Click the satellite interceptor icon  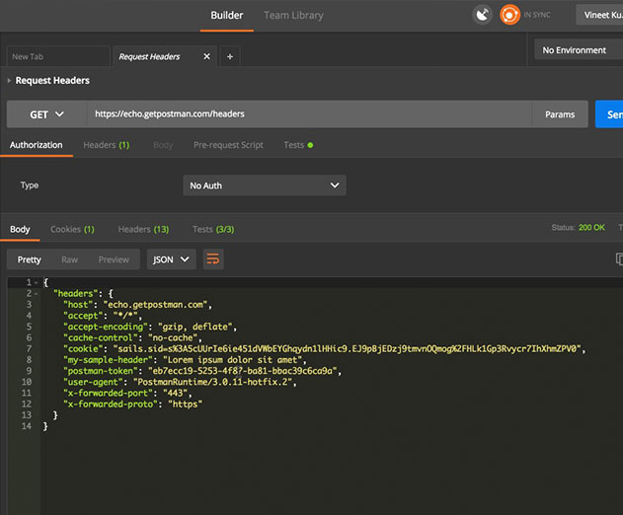pyautogui.click(x=482, y=15)
